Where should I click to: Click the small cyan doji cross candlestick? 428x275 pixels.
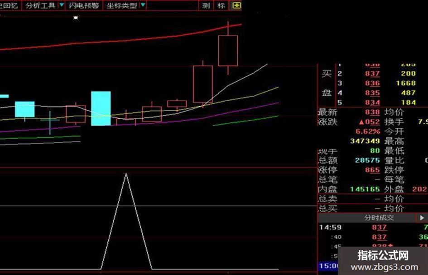point(50,122)
